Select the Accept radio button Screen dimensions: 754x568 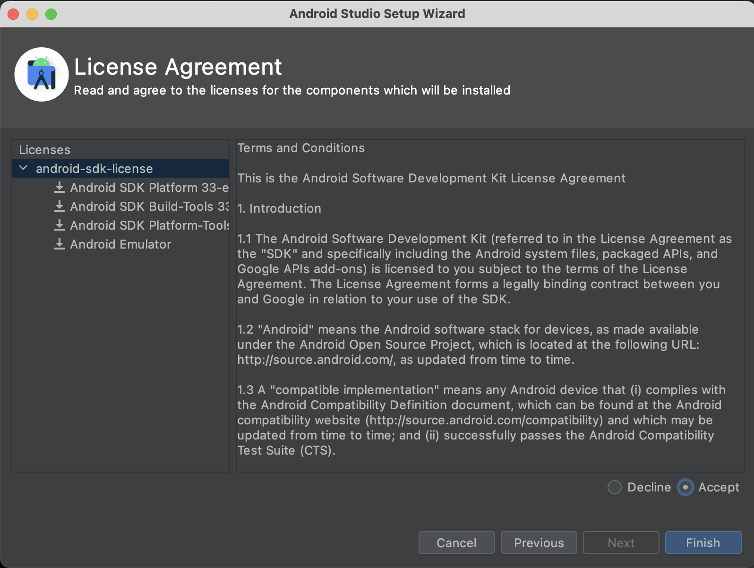click(x=685, y=487)
